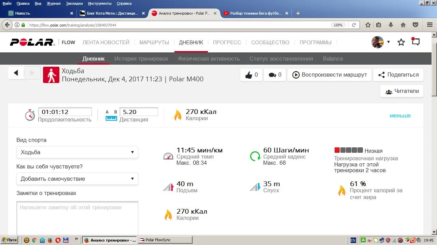Go to previous training with left arrow
This screenshot has width=437, height=245.
(16, 73)
